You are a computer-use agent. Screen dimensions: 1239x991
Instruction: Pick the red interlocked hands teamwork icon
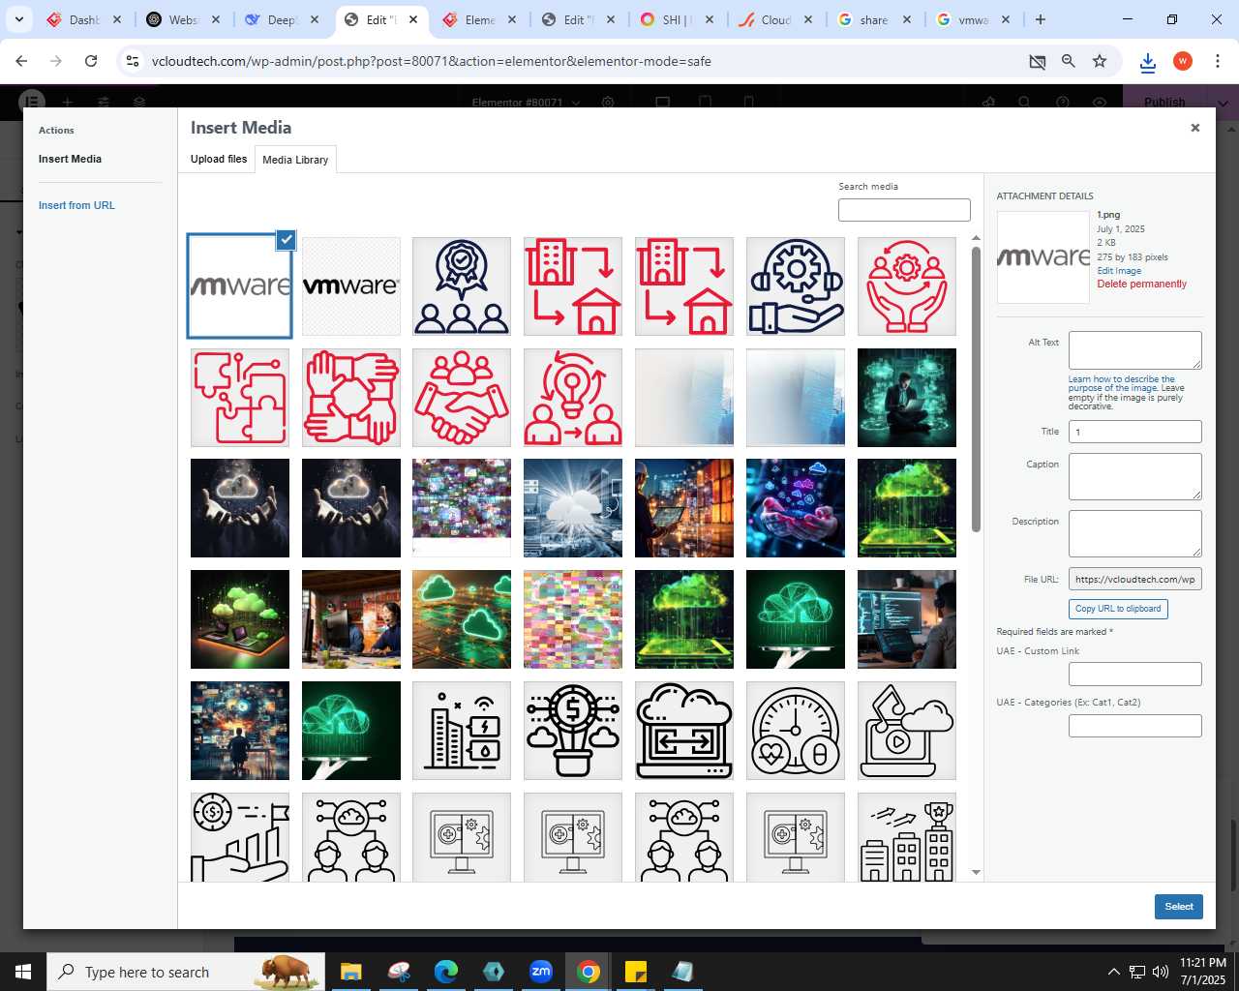[351, 398]
